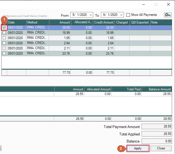This screenshot has height=154, width=175.
Task: Uncheck the 28.55 RMA credit row checkbox
Action: pyautogui.click(x=4, y=28)
